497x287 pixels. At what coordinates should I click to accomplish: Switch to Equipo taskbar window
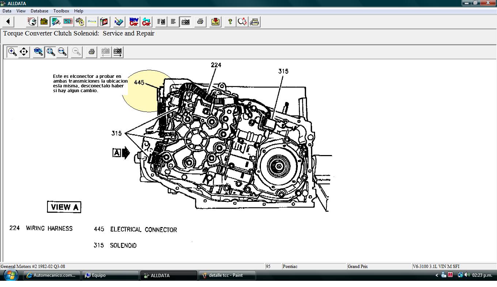pyautogui.click(x=110, y=275)
